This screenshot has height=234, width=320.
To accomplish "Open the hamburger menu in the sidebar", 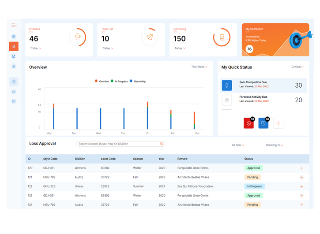I will (14, 25).
